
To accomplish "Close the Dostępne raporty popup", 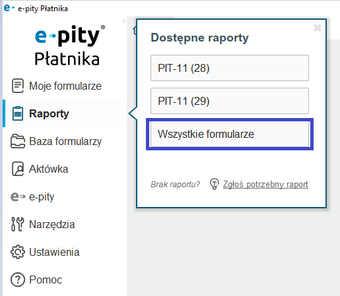I will 318,28.
